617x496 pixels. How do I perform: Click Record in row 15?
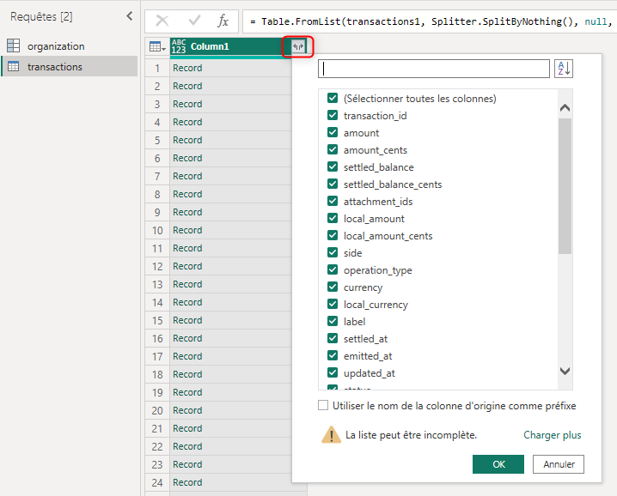[x=187, y=320]
